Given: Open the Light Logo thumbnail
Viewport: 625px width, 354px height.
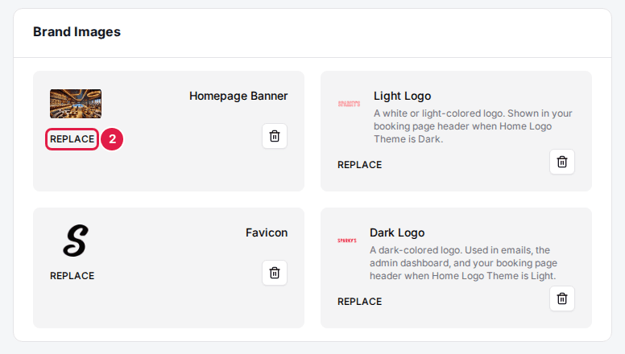Looking at the screenshot, I should click(x=350, y=104).
